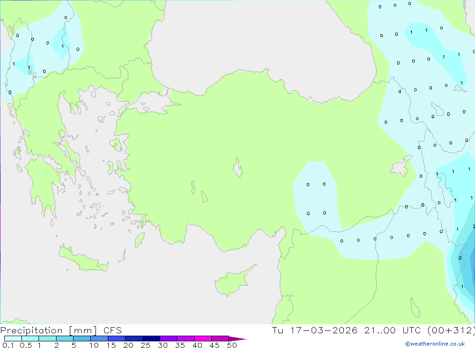
Task: Open the weatheronline.co.uk link
Action: pos(435,344)
